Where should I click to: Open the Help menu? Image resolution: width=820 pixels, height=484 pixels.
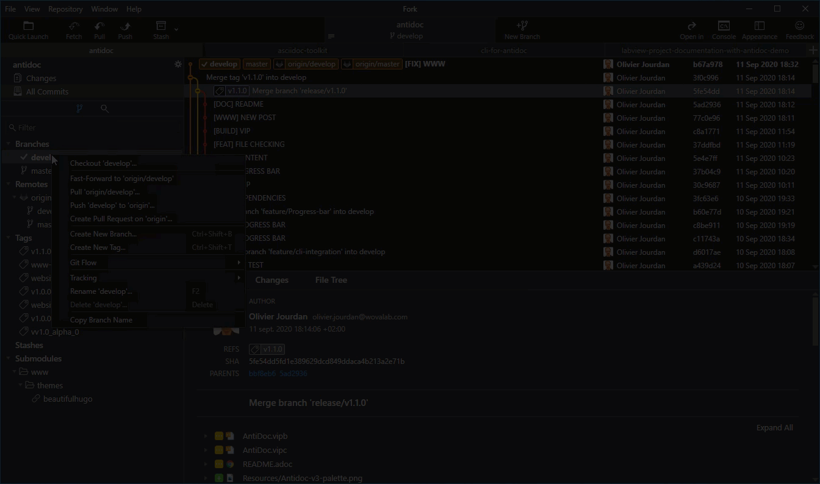coord(134,9)
